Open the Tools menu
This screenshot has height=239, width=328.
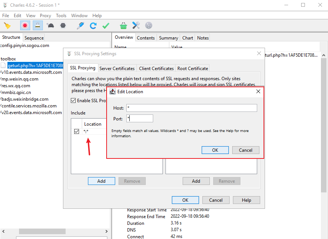pos(61,16)
